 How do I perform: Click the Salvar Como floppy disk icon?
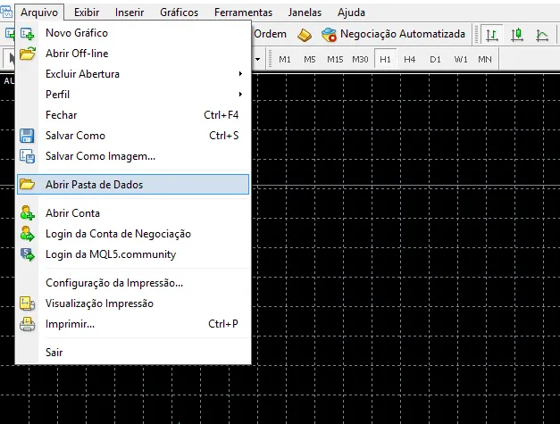tap(27, 136)
